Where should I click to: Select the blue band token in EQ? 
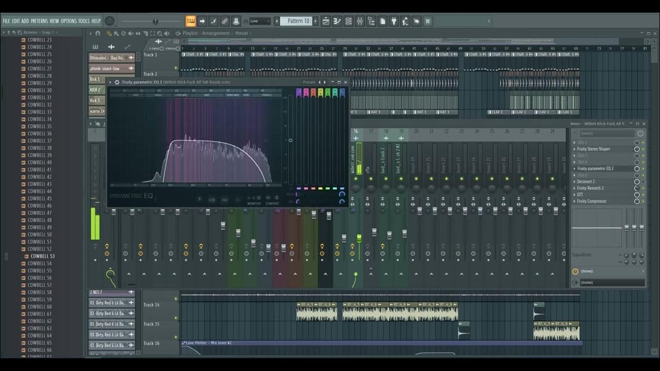coord(342,93)
